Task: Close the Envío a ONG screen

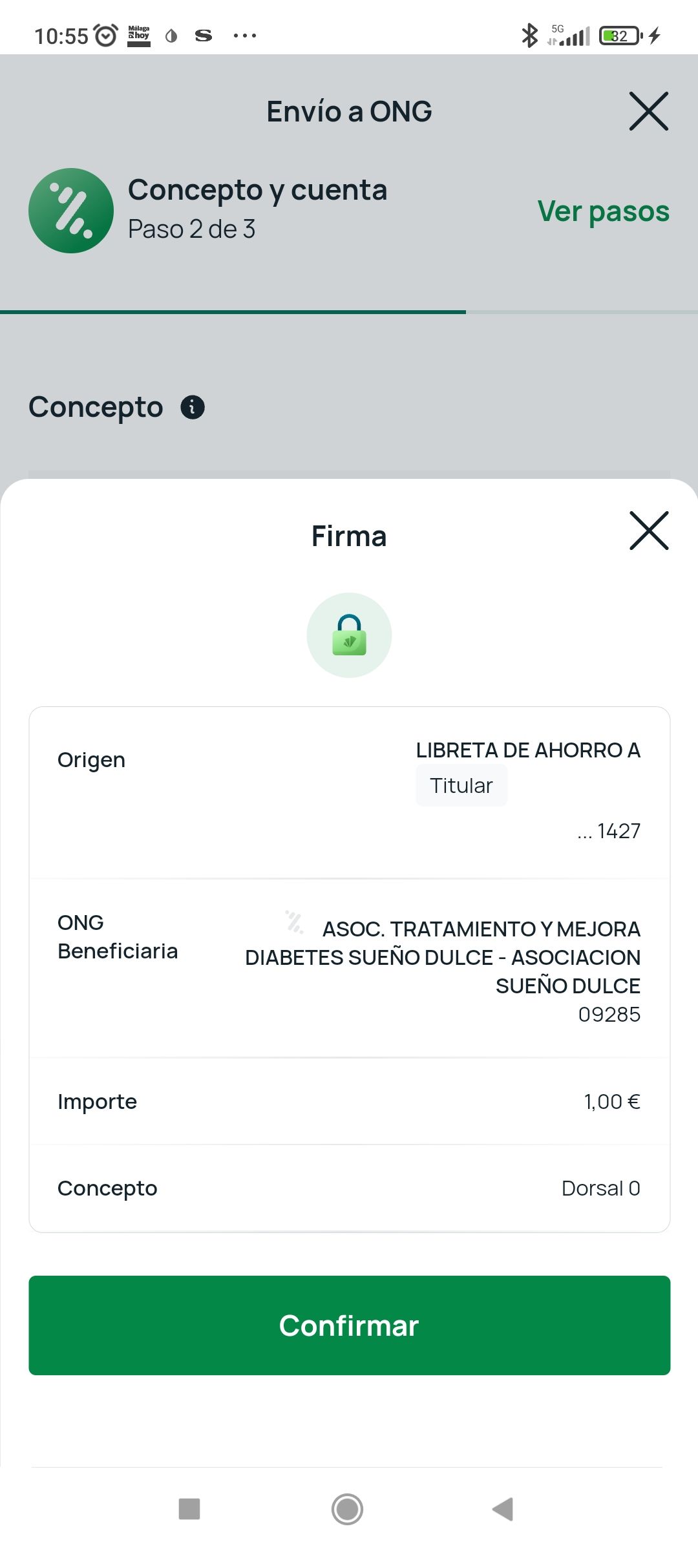Action: pos(649,111)
